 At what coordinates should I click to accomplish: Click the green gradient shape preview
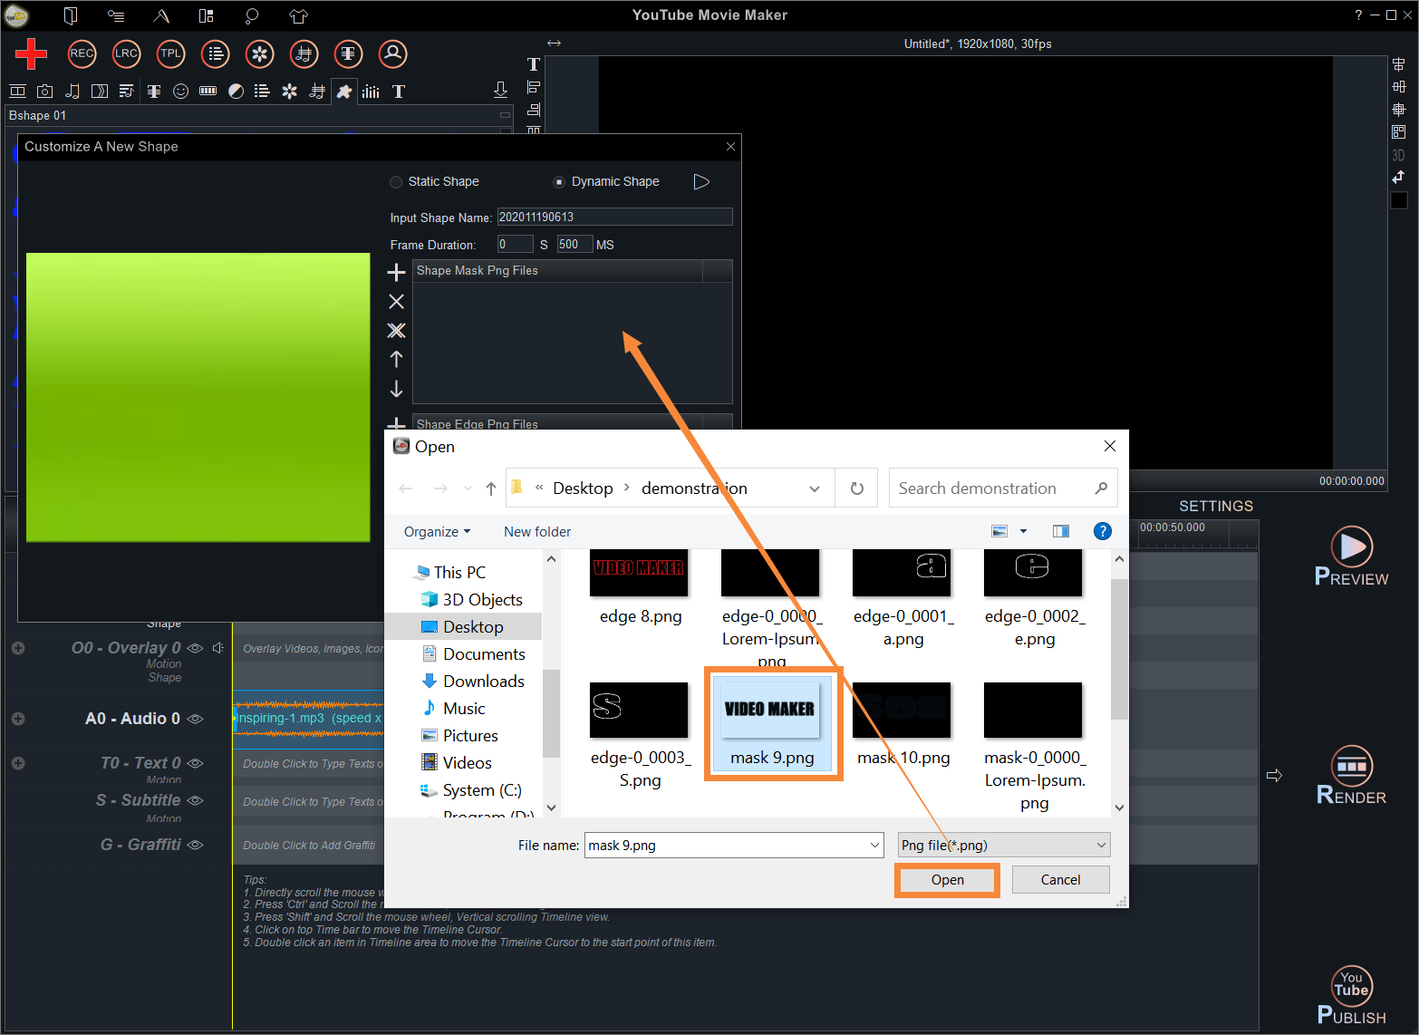198,397
